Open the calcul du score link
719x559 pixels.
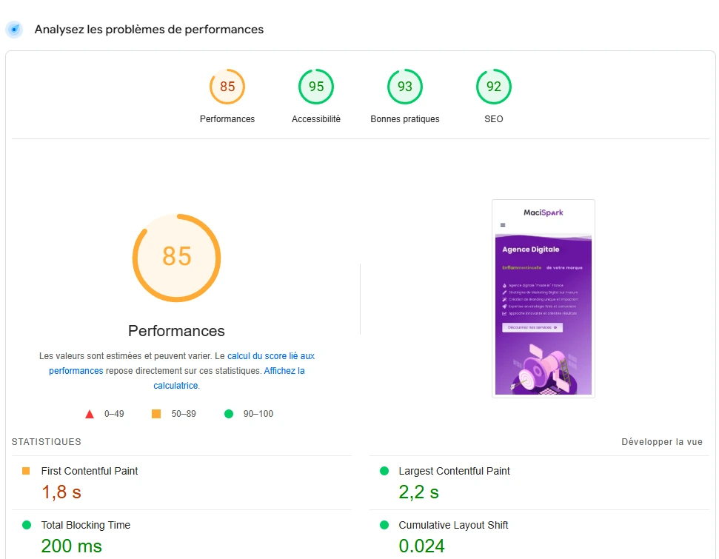[x=257, y=356]
